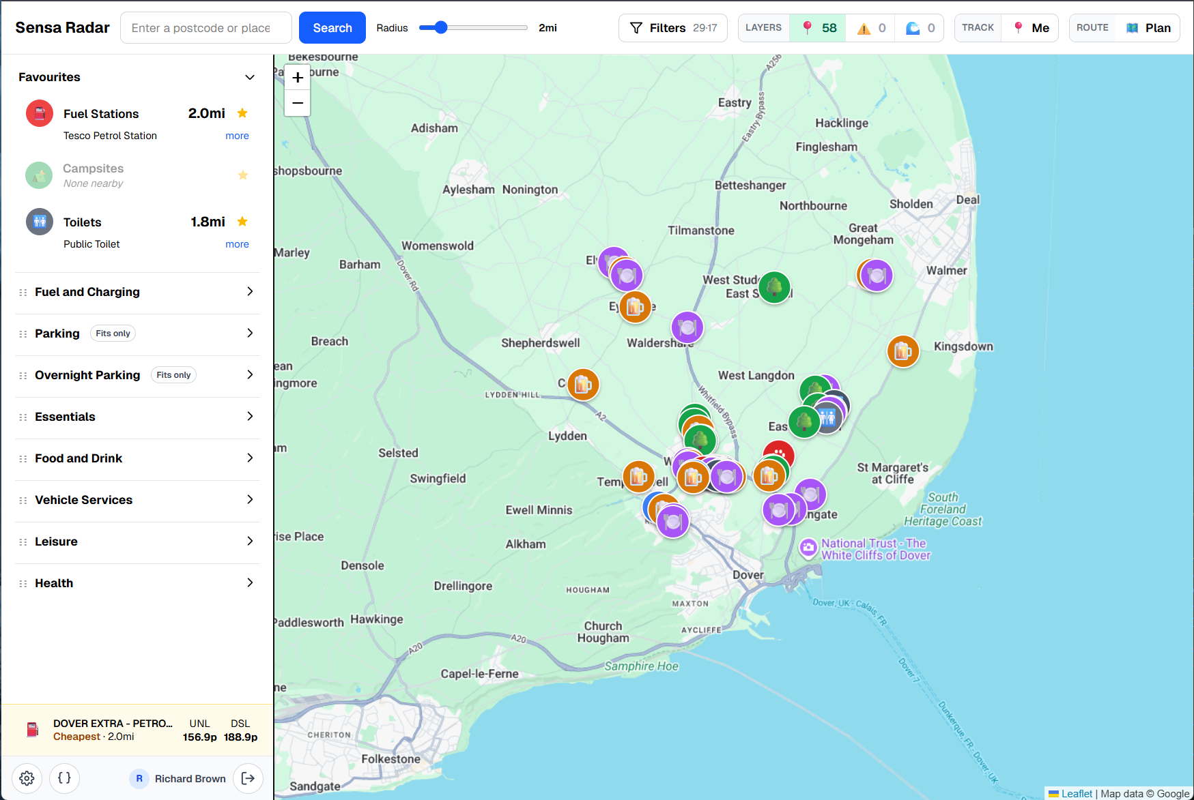The width and height of the screenshot is (1194, 800).
Task: Zoom out on the map
Action: [x=298, y=103]
